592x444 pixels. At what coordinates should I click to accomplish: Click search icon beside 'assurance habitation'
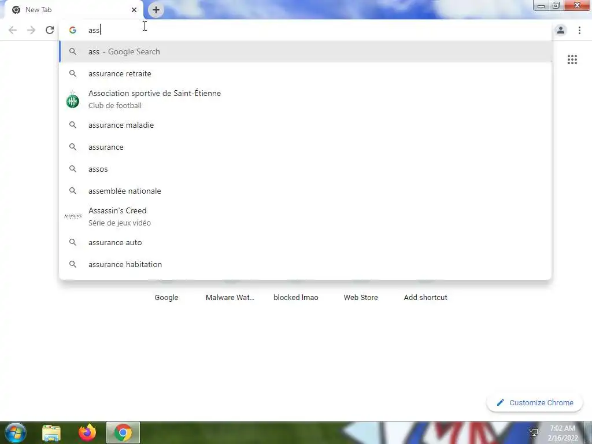(x=73, y=264)
